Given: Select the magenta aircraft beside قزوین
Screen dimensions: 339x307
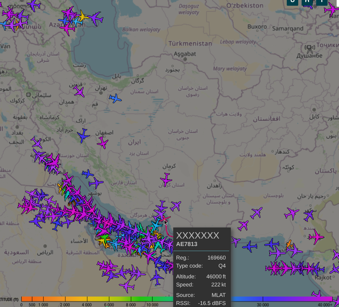Looking at the screenshot, I should [79, 91].
